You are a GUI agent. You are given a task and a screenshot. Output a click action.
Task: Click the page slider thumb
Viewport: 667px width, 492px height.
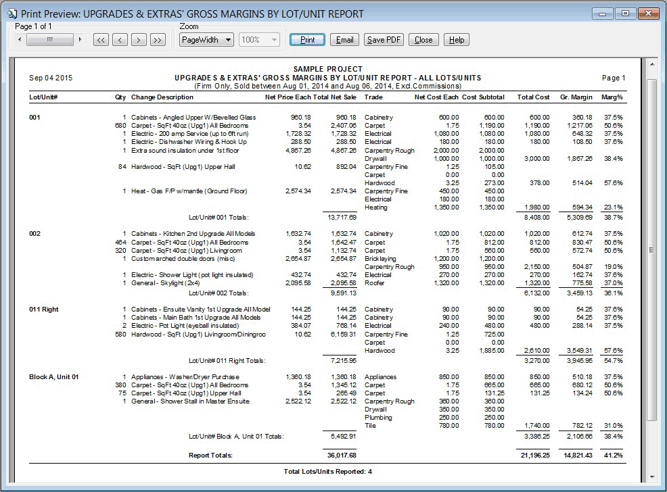point(50,39)
